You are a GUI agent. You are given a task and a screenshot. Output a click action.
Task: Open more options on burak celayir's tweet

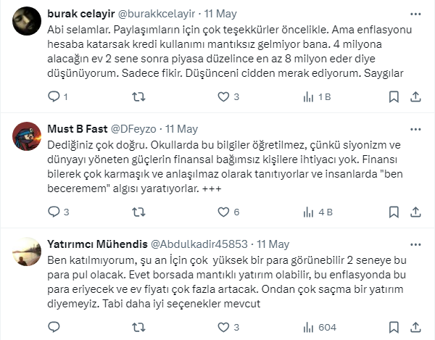click(x=413, y=14)
